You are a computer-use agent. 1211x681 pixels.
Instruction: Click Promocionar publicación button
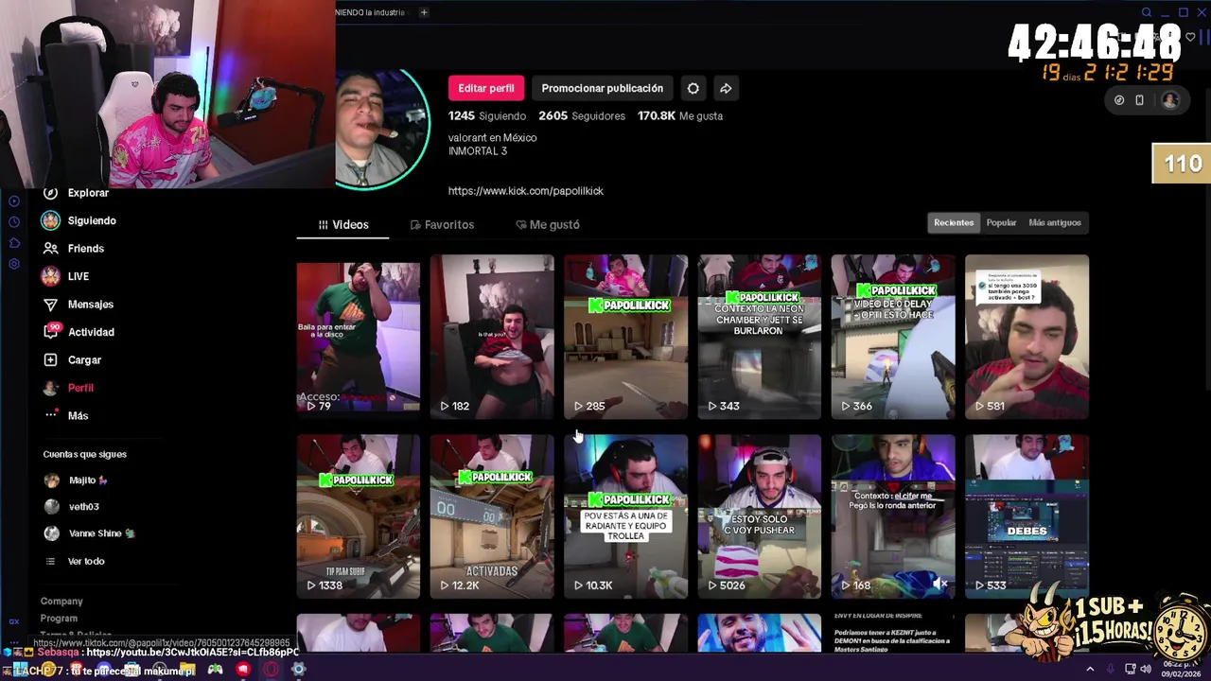pyautogui.click(x=602, y=88)
